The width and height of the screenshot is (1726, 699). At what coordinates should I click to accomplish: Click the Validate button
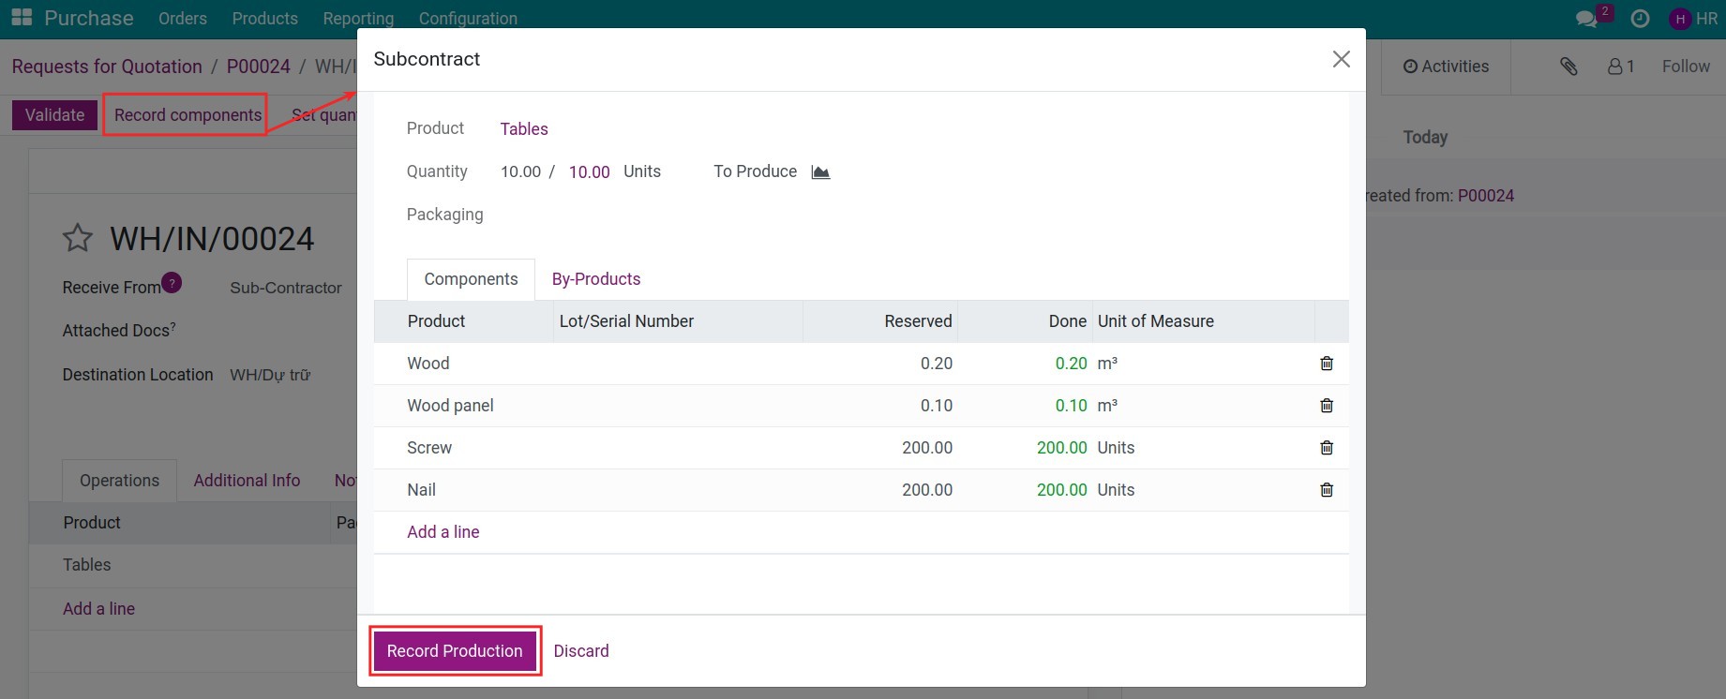point(54,115)
